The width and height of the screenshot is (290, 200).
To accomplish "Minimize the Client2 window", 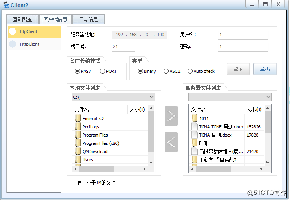I will pyautogui.click(x=252, y=4).
